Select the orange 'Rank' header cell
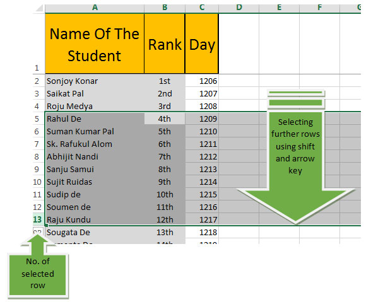371x302 pixels. pos(165,44)
